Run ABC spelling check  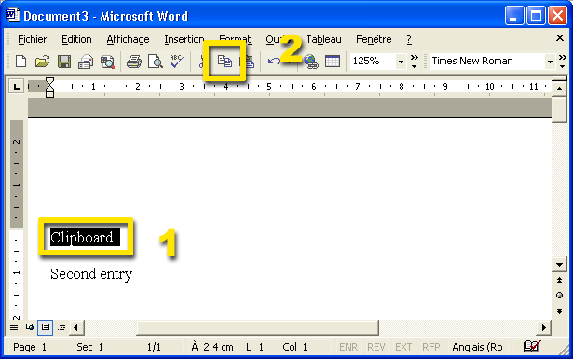(x=176, y=61)
